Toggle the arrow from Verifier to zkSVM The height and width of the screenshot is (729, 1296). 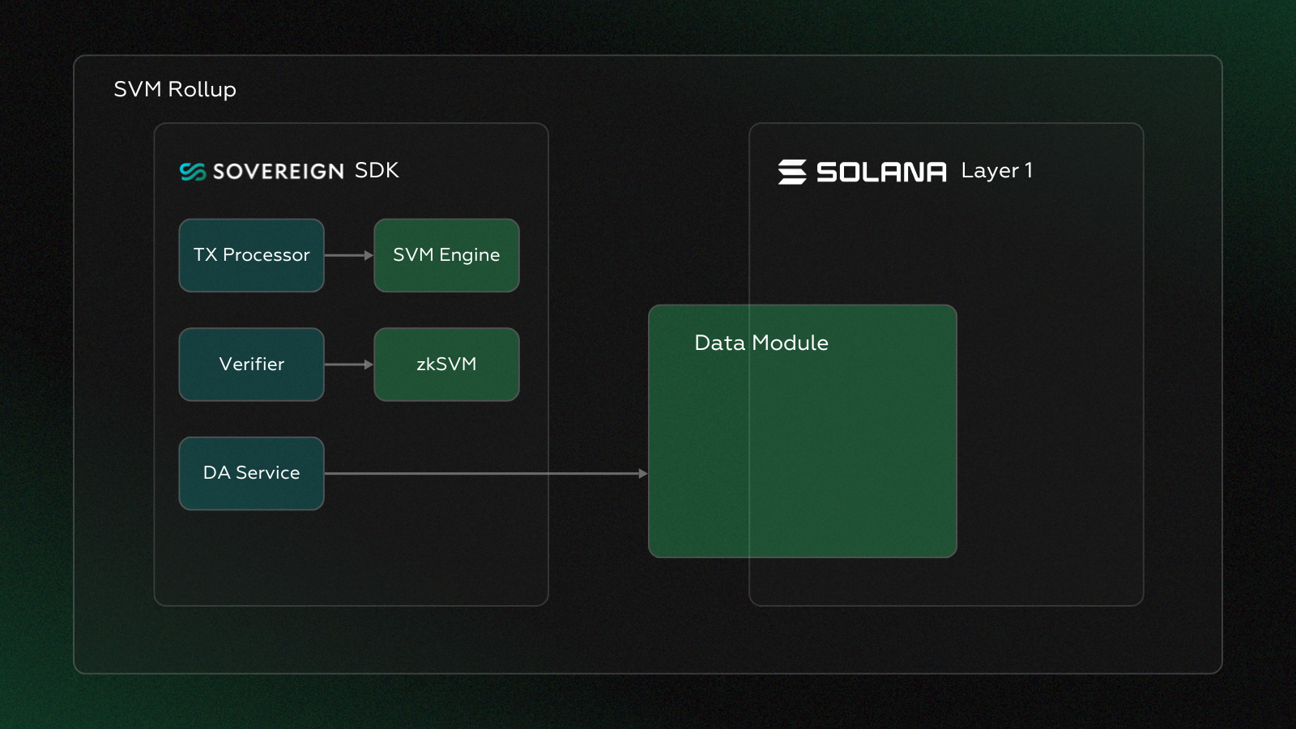(348, 364)
